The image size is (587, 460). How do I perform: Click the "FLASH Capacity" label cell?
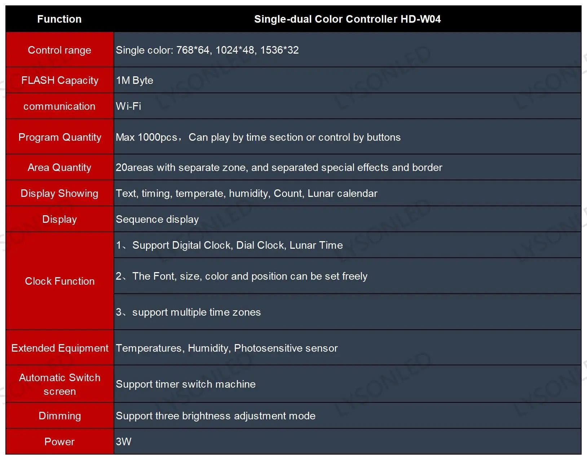pos(59,80)
